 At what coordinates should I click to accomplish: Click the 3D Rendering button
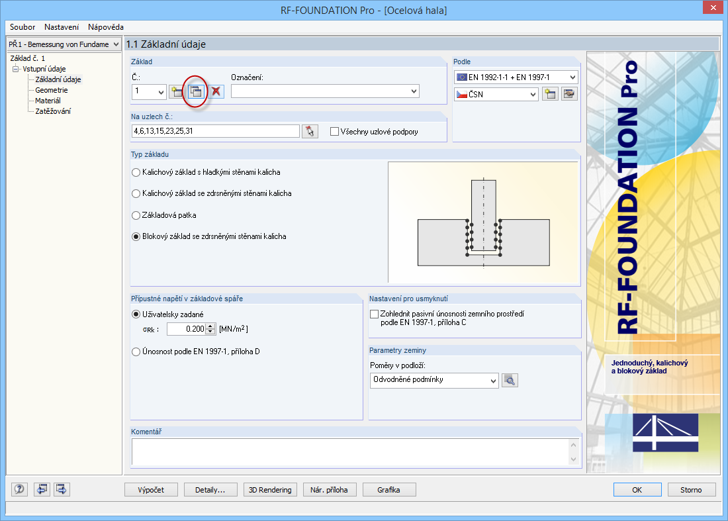click(x=270, y=490)
